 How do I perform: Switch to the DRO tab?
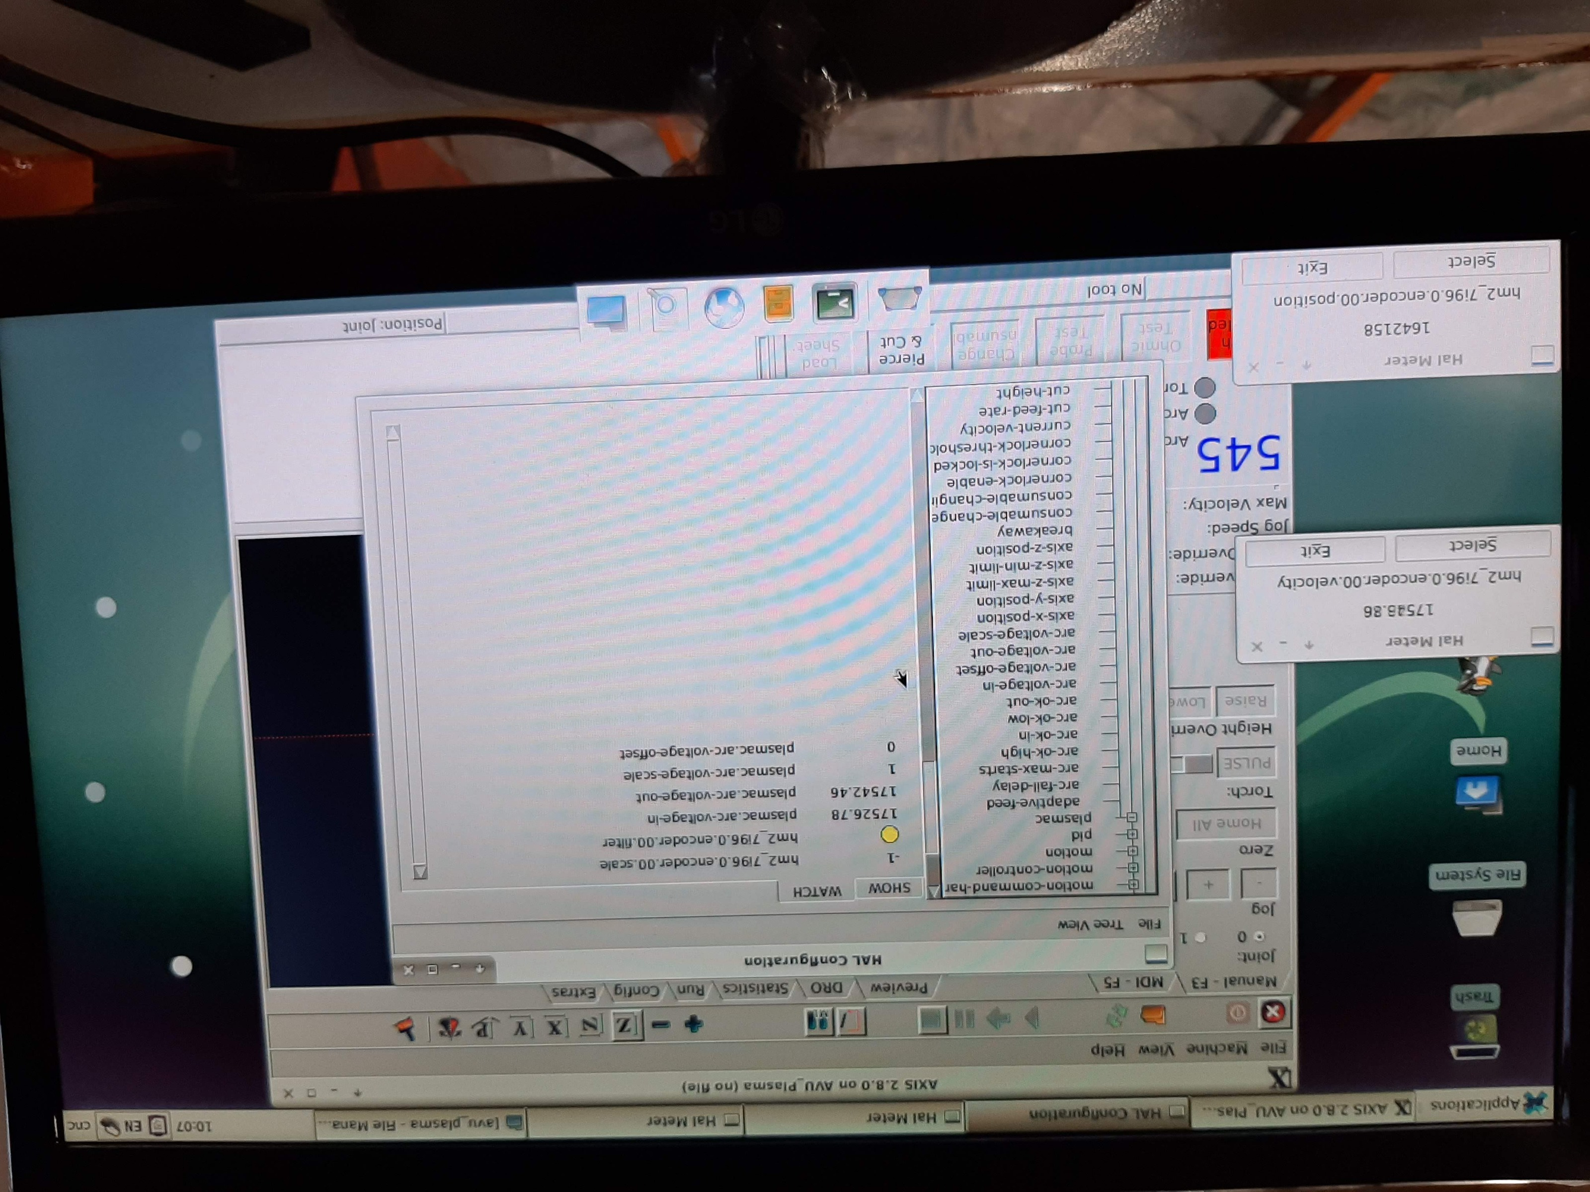(827, 988)
